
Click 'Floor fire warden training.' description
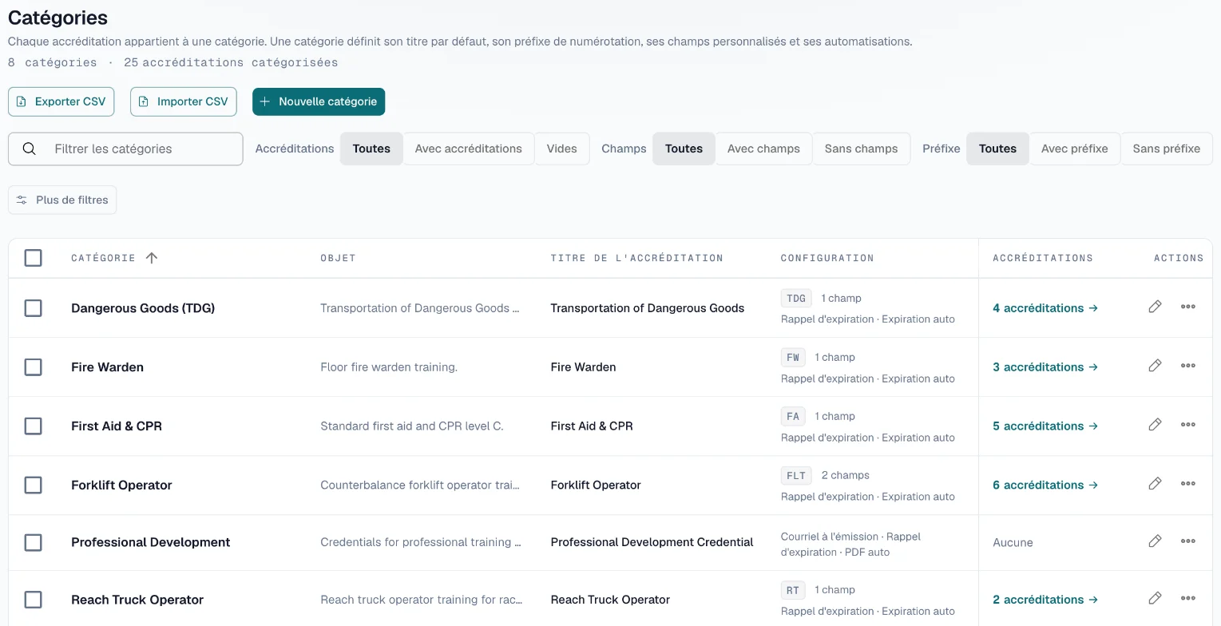[x=389, y=367]
